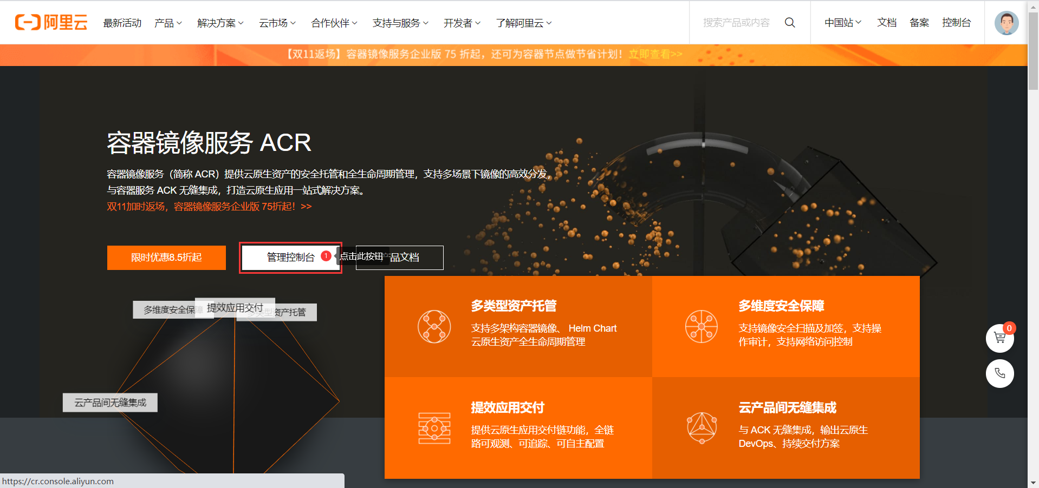Open the Aliyun logo homepage link

[51, 22]
